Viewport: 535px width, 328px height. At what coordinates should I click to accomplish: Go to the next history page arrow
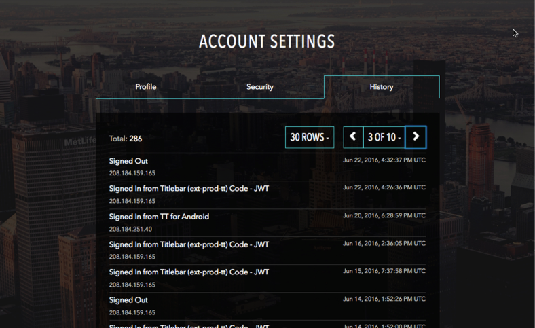tap(416, 137)
